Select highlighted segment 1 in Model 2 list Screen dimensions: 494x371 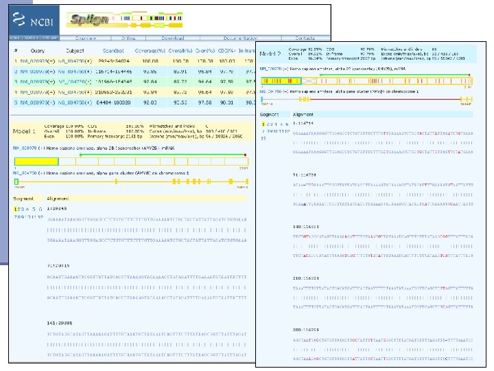pyautogui.click(x=263, y=124)
